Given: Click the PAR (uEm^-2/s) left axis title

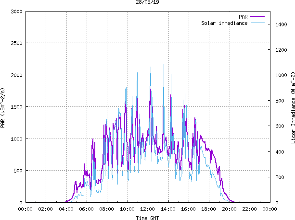Looking at the screenshot, I should pos(2,108).
